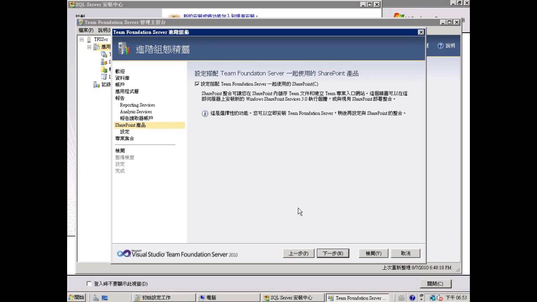Click the Show Desktop quick launch icon
Screen dimensions: 537x302
point(104,298)
